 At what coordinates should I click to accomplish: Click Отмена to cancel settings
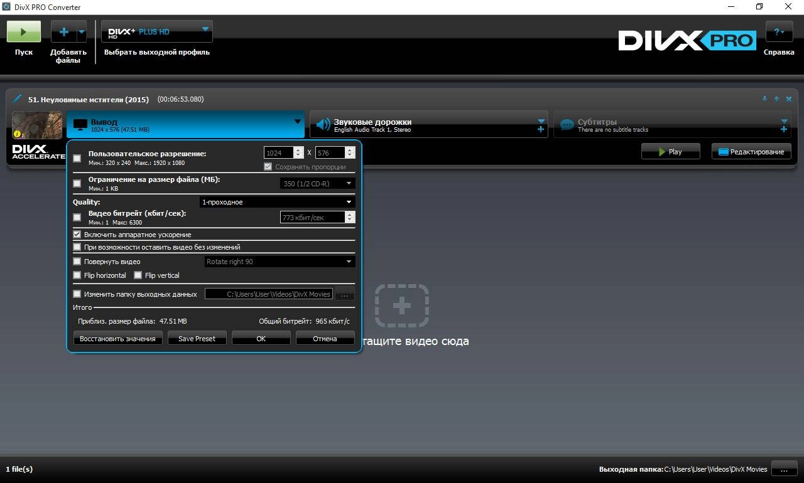coord(325,339)
